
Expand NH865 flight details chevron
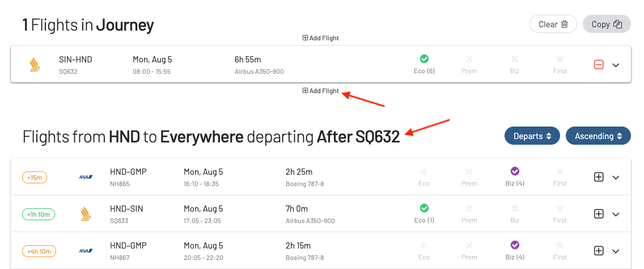pos(616,177)
